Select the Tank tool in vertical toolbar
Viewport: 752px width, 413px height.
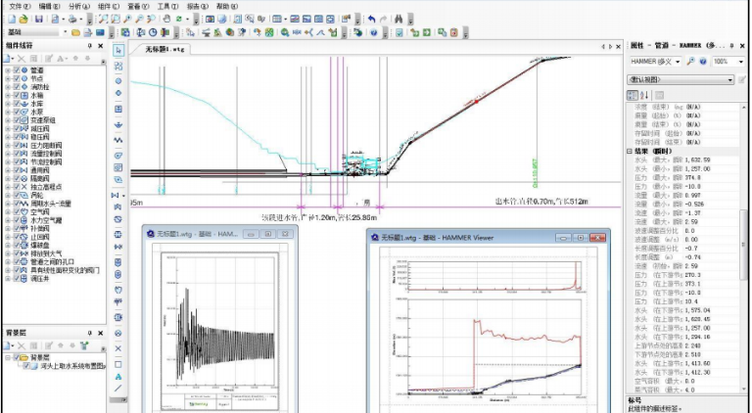(x=118, y=109)
